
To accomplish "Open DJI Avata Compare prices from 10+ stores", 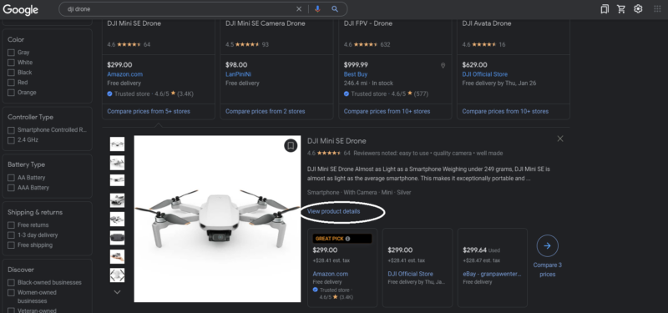I will click(505, 111).
